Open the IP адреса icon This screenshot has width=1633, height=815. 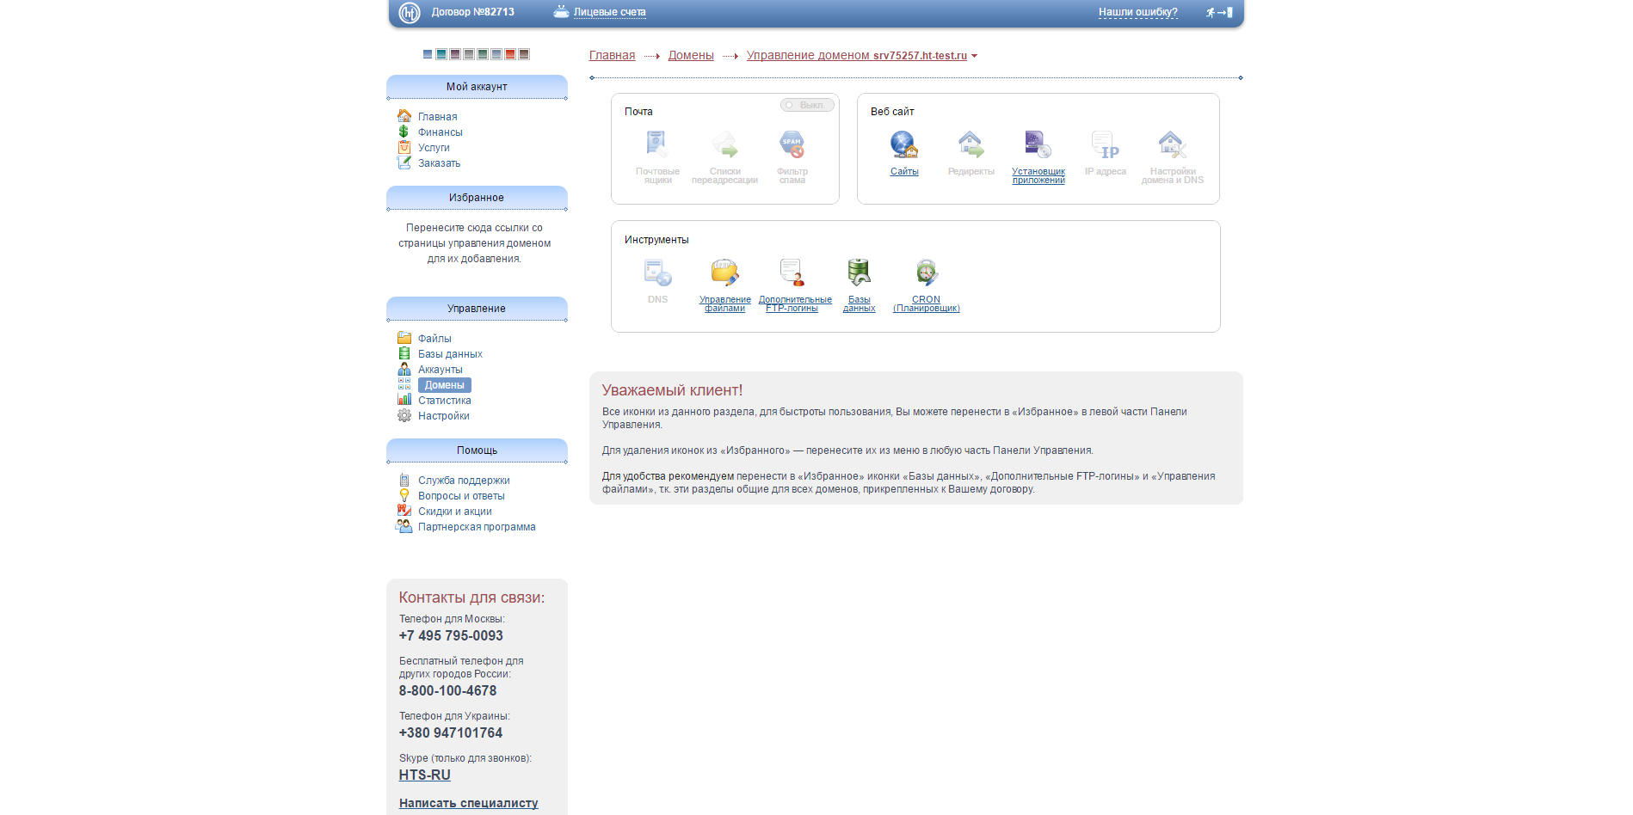tap(1105, 144)
